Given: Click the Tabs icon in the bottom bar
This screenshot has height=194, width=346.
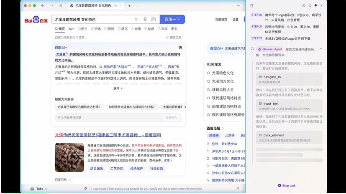Looking at the screenshot, I should pos(32,189).
